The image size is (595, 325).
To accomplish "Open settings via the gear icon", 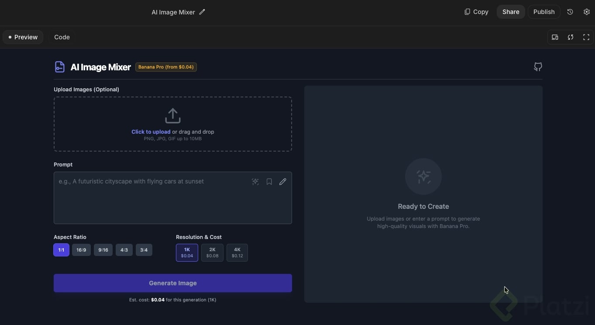I will (587, 12).
